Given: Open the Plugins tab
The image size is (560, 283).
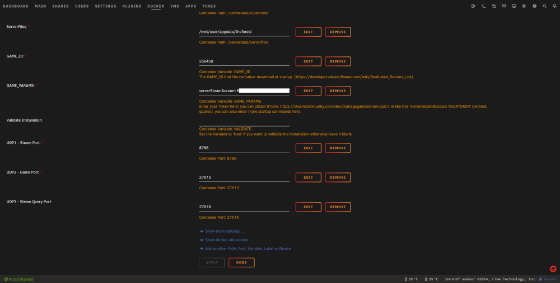Looking at the screenshot, I should 132,6.
